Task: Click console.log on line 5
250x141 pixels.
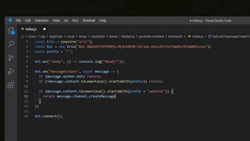Action: [90, 61]
